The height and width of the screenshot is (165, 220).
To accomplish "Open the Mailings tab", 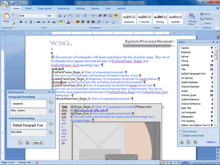I will 80,8.
